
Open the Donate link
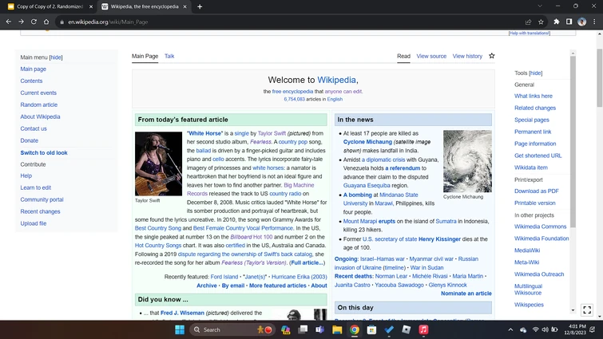(x=30, y=140)
